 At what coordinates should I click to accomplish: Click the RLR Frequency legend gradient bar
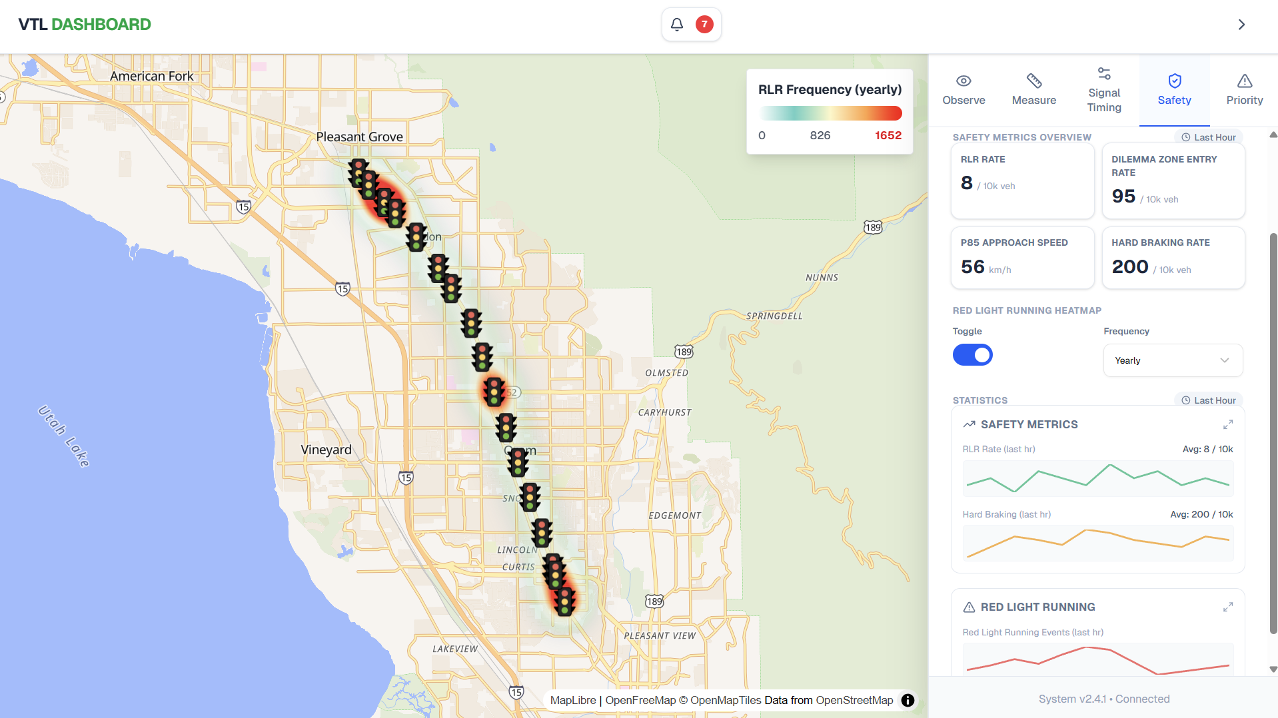pos(830,113)
